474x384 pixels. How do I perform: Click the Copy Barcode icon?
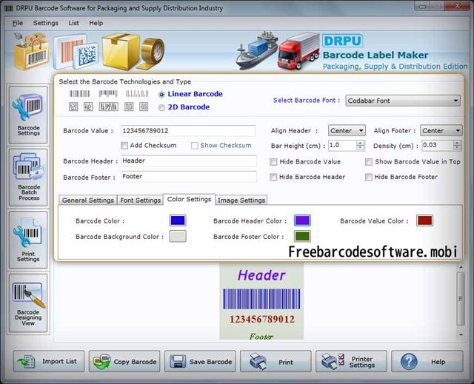[102, 361]
